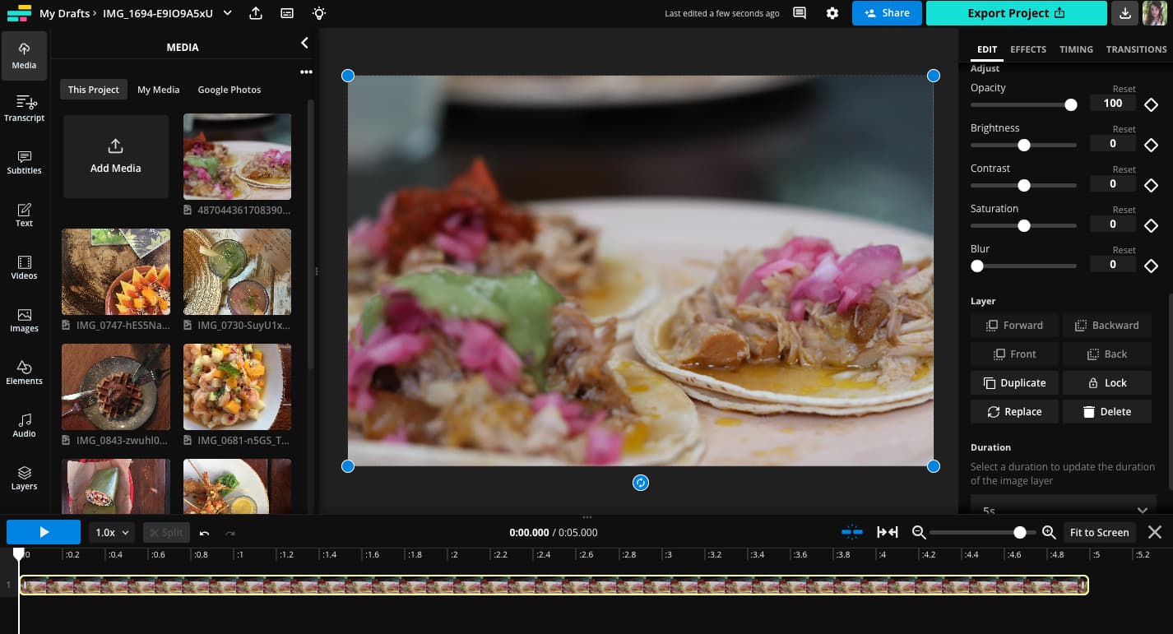
Task: Open the three-dot media options menu
Action: [306, 72]
